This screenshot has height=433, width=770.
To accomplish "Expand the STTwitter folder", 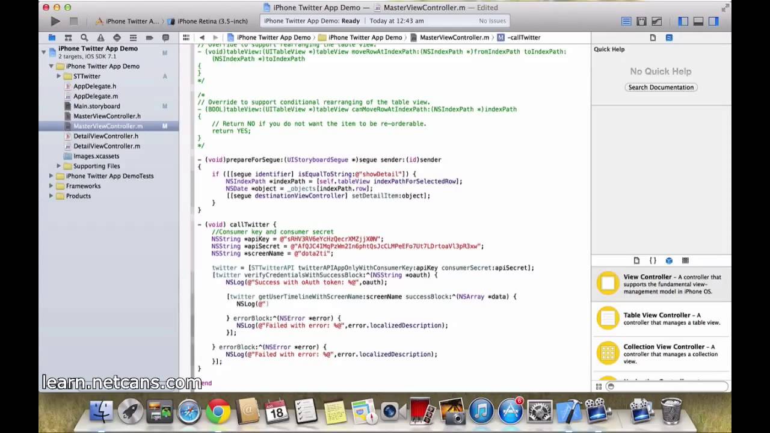I will [x=59, y=76].
